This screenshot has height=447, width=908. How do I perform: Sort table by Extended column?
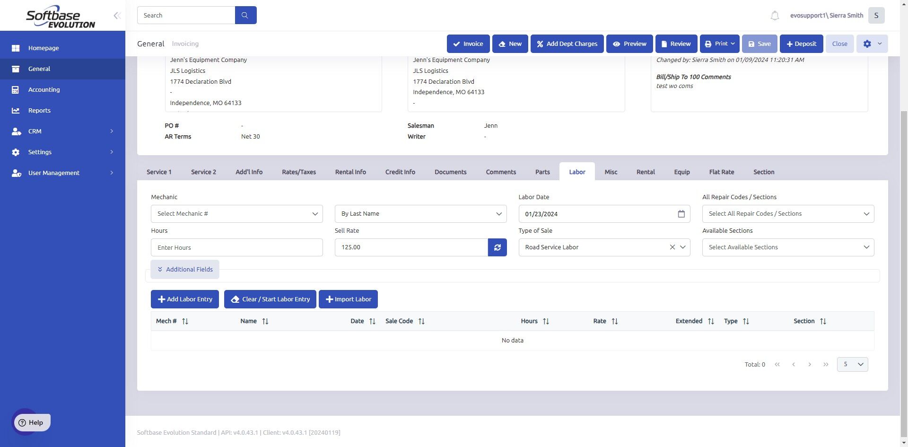[711, 321]
